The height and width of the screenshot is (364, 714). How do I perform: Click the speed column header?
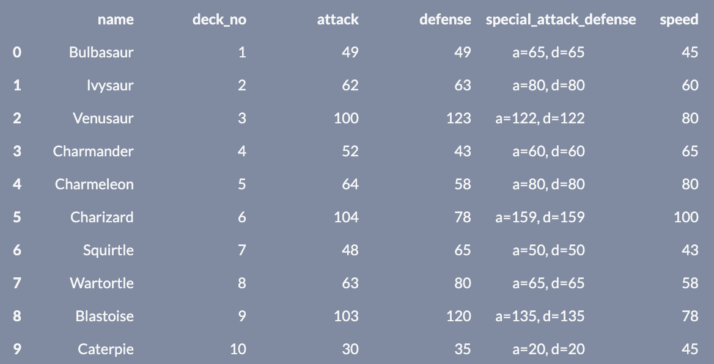(x=679, y=20)
